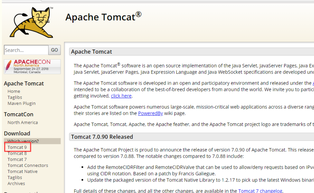
Task: Focus the Search input field
Action: tap(26, 50)
